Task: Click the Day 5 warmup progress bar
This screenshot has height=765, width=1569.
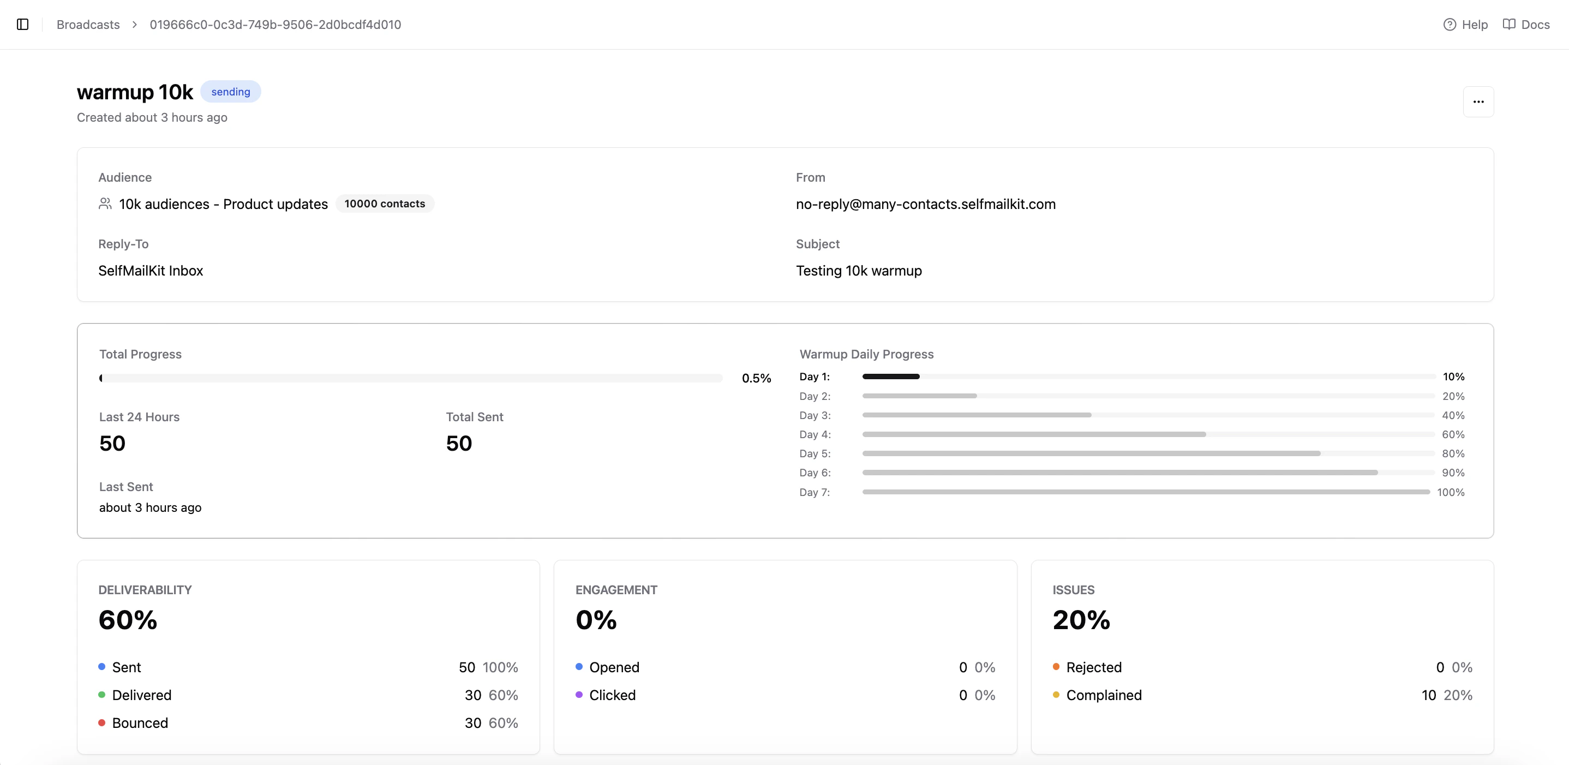Action: [x=1148, y=453]
